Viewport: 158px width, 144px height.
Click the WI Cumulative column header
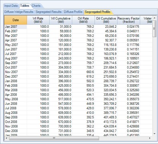pyautogui.click(x=61, y=20)
